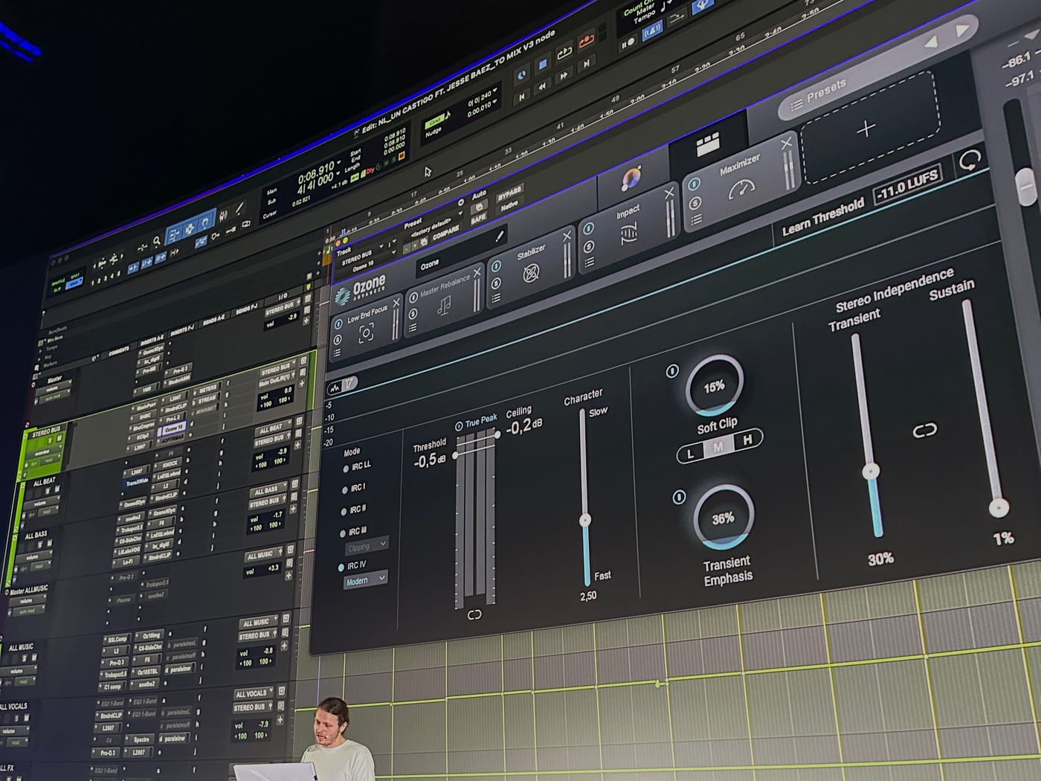1041x781 pixels.
Task: Click Pro Tools return to zero button
Action: pyautogui.click(x=522, y=96)
